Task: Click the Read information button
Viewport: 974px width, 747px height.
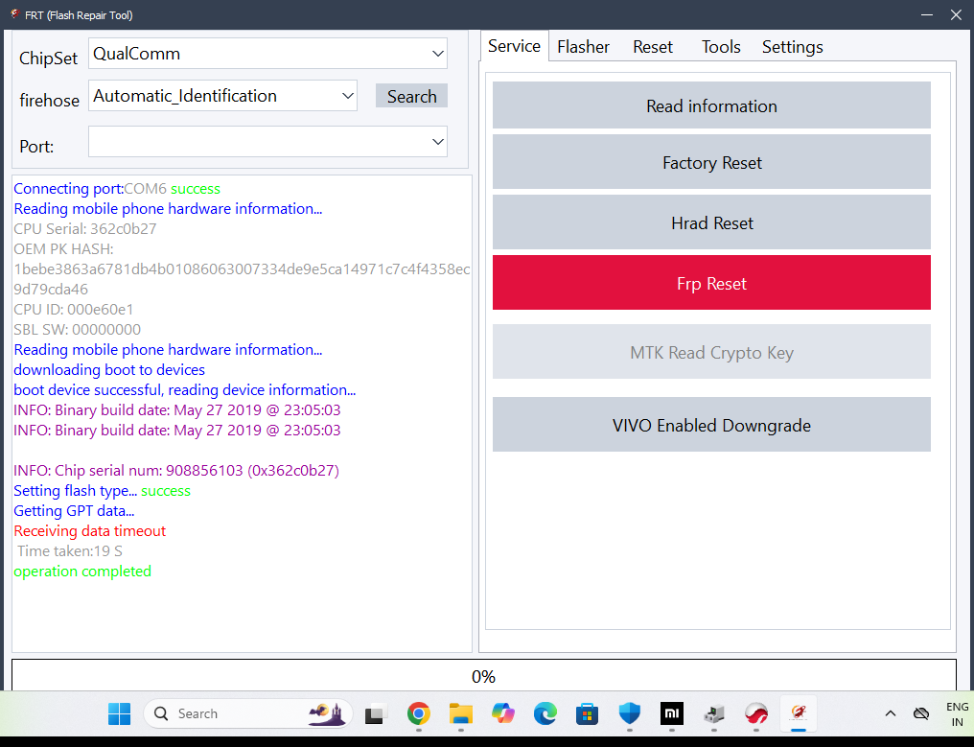Action: pos(711,105)
